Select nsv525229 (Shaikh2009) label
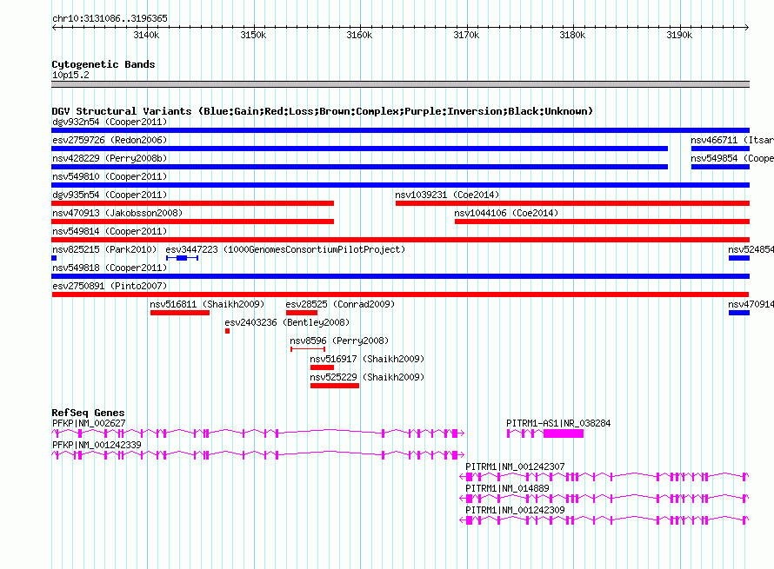 [367, 377]
